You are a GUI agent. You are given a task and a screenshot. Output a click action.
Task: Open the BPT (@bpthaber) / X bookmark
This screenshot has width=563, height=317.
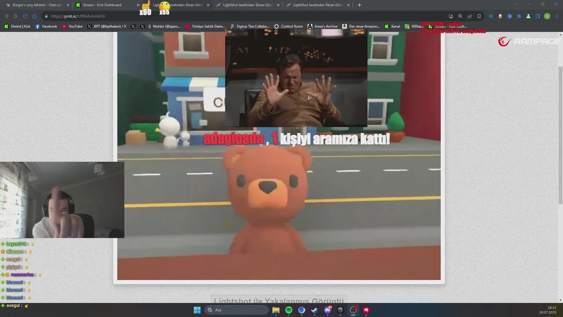pyautogui.click(x=106, y=26)
